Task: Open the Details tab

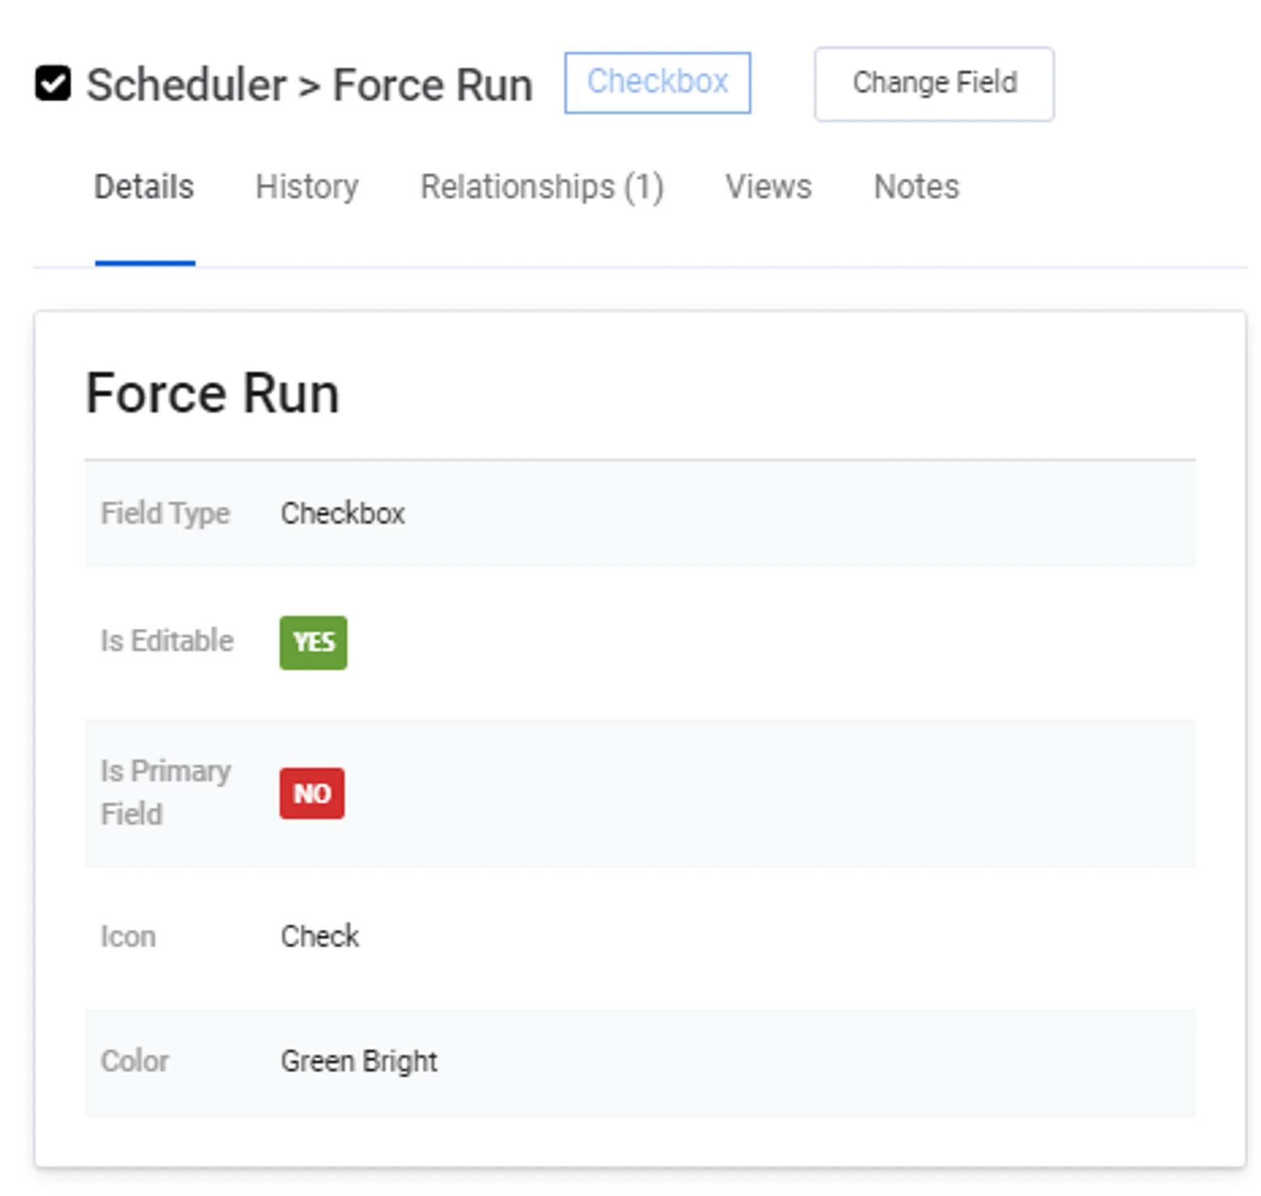Action: pyautogui.click(x=144, y=187)
